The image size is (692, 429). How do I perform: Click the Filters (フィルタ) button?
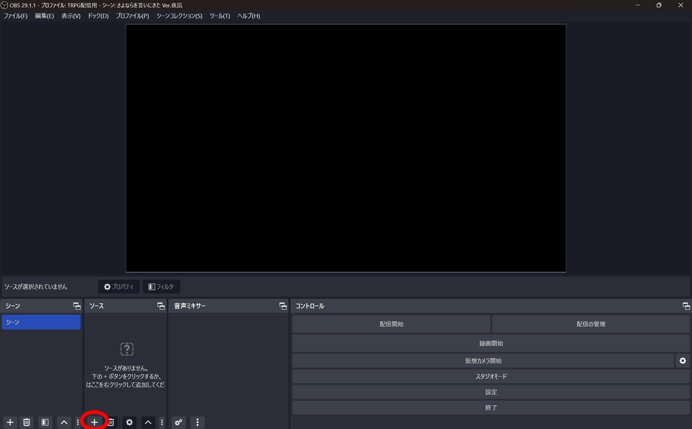click(x=161, y=287)
